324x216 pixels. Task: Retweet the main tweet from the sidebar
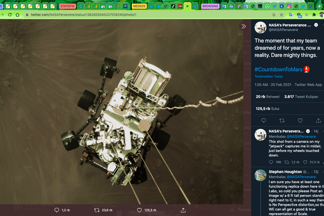282,121
